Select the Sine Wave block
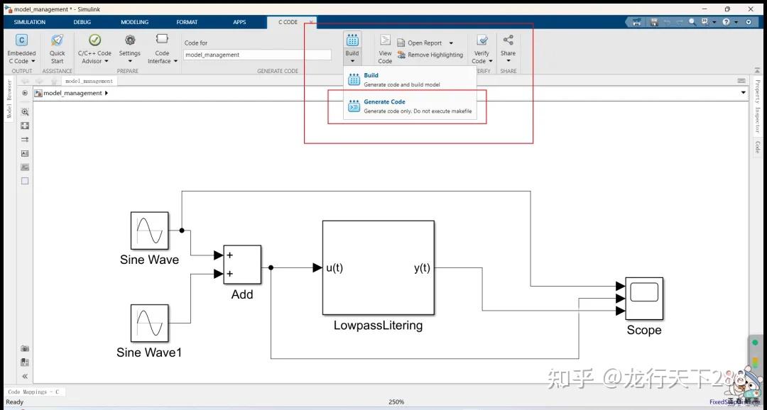The image size is (767, 410). (150, 231)
